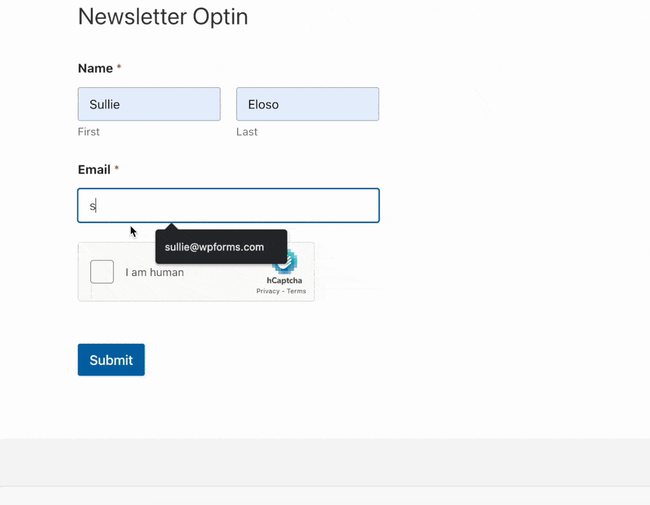Viewport: 650px width, 505px height.
Task: Focus the Email input field
Action: (228, 206)
